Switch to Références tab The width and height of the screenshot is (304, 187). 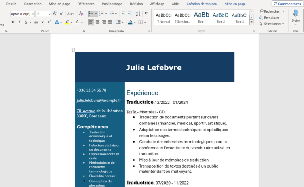[85, 4]
